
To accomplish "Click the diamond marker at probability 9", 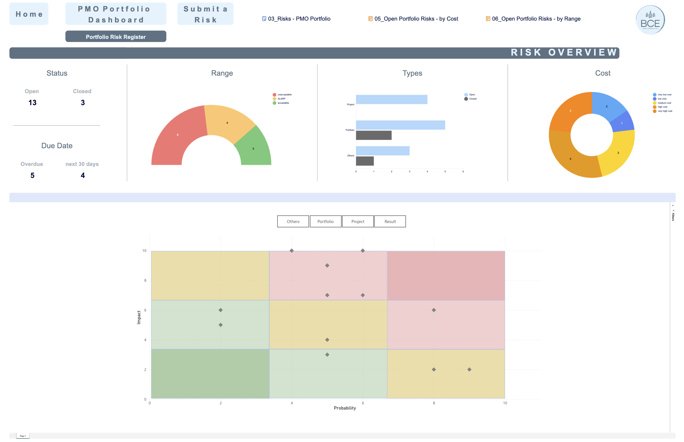I will (469, 370).
